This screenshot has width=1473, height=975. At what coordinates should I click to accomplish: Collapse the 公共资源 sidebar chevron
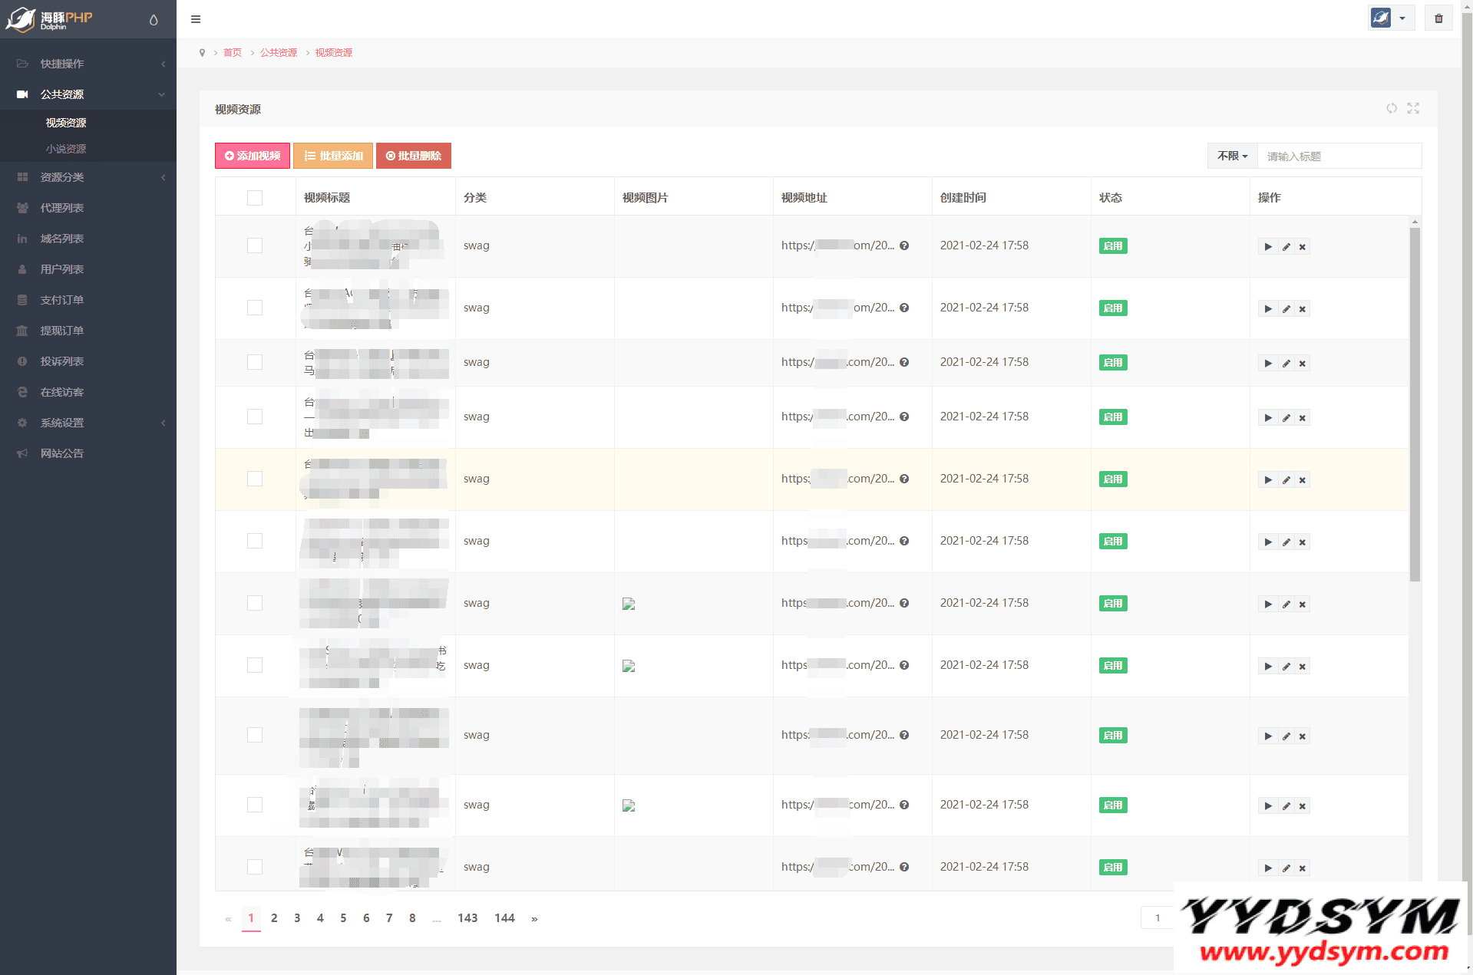click(x=161, y=94)
